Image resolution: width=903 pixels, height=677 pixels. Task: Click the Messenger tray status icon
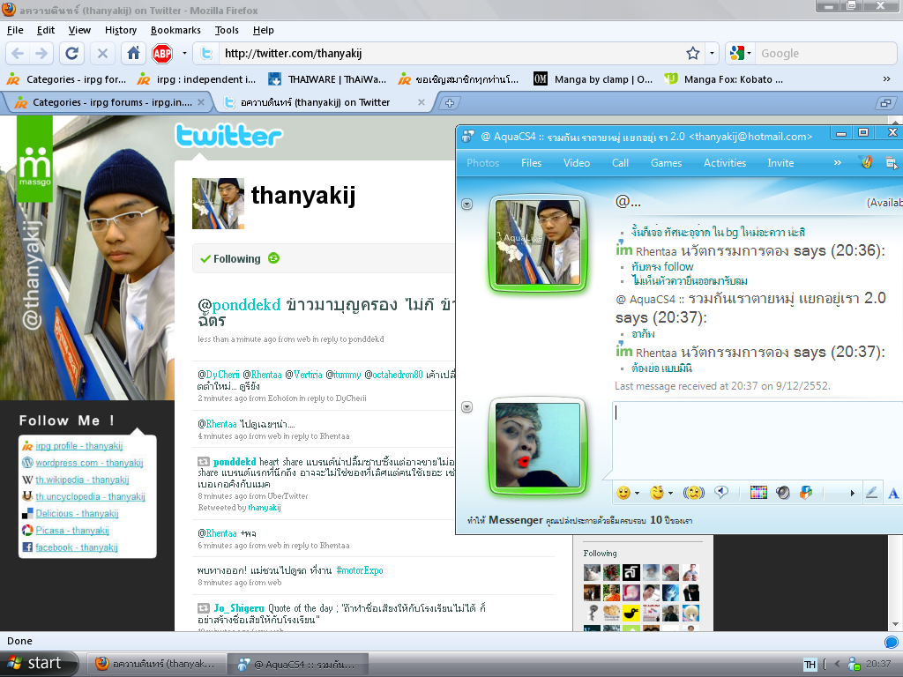(854, 665)
